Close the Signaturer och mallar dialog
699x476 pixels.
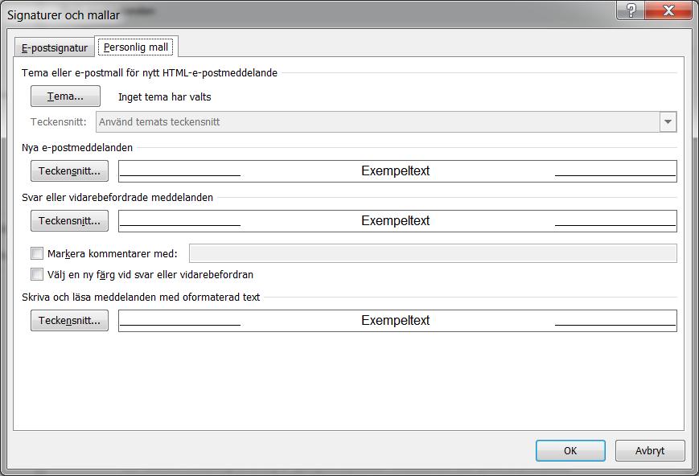(x=668, y=10)
